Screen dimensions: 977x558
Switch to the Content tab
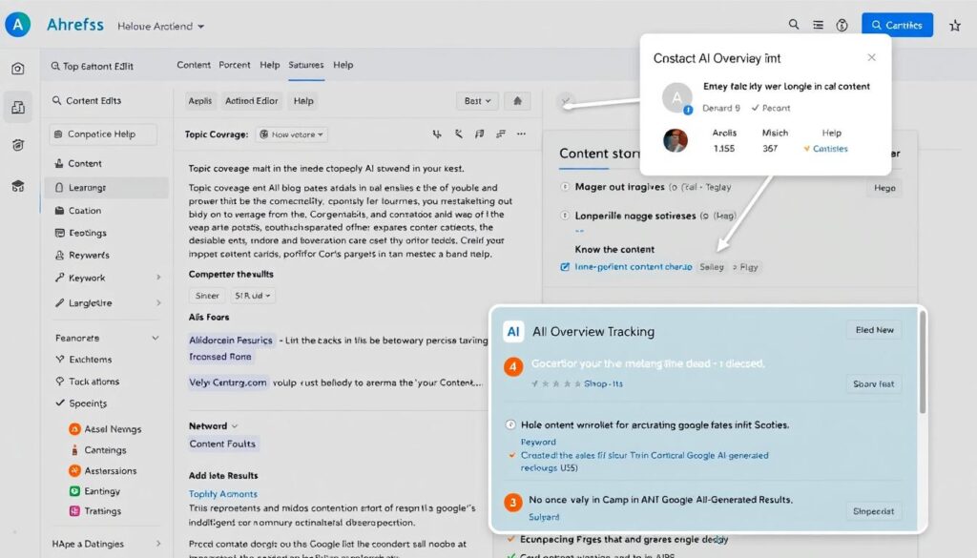pyautogui.click(x=193, y=65)
